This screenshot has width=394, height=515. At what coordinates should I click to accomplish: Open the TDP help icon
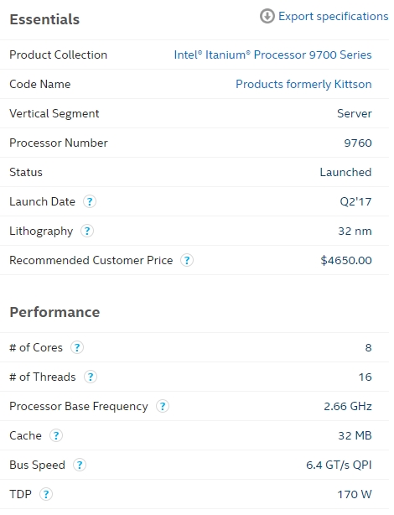[x=46, y=494]
